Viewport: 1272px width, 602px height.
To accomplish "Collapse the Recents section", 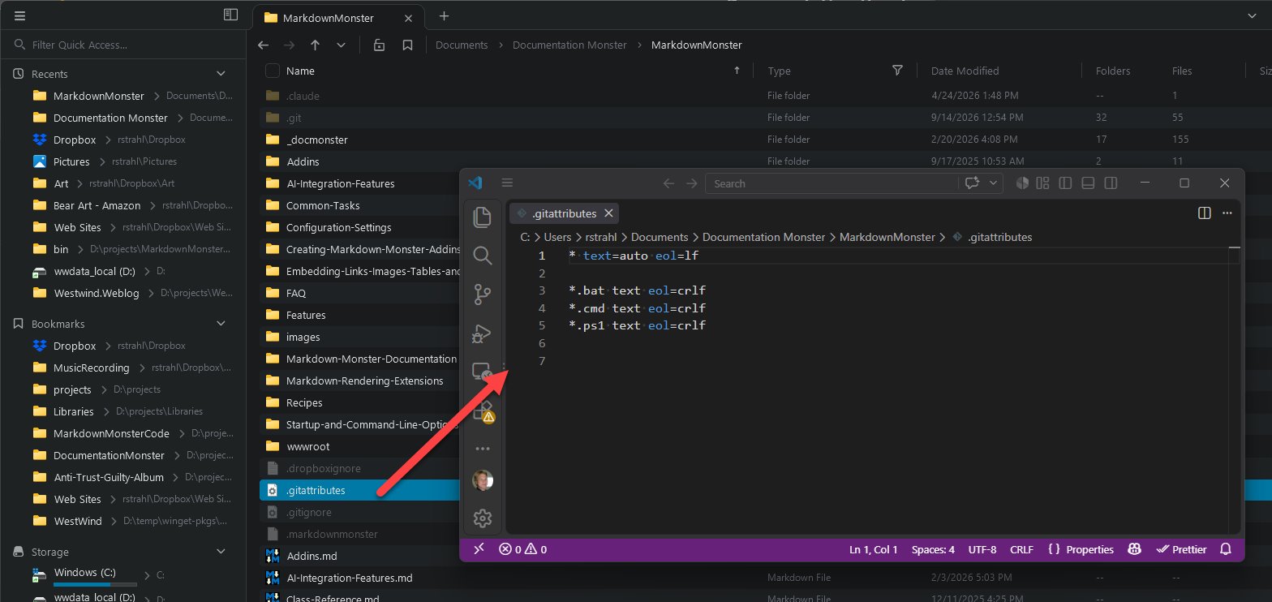I will point(220,74).
